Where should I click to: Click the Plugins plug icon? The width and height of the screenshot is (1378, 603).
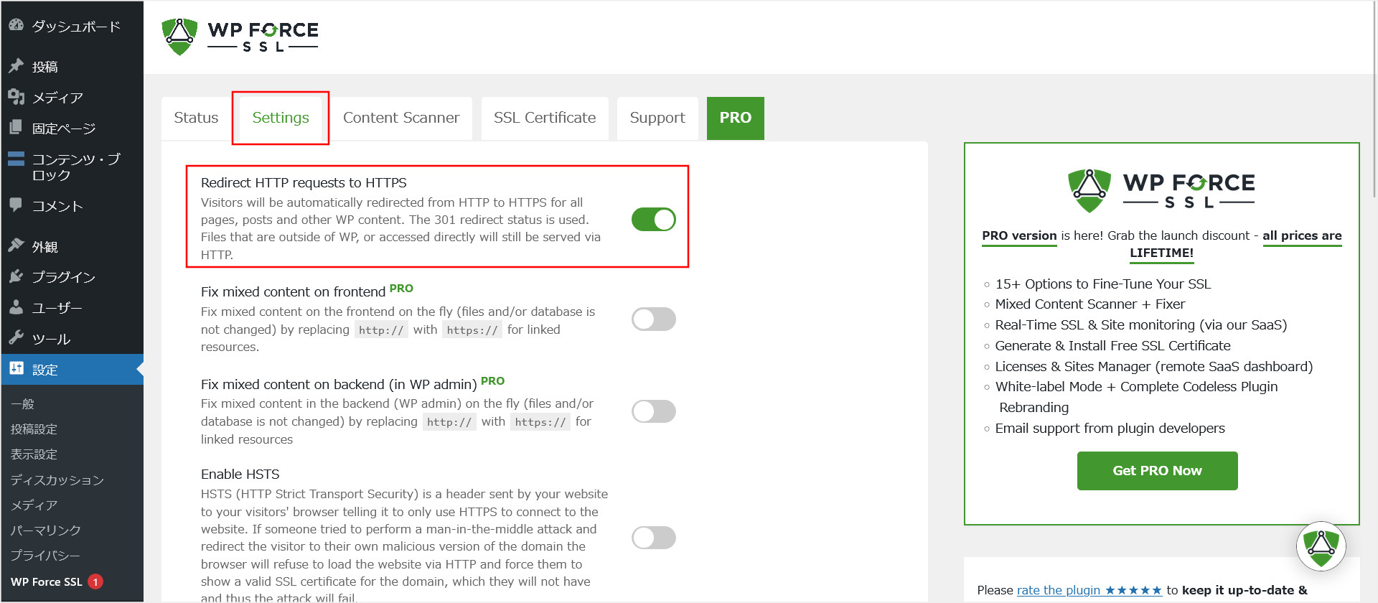pos(16,276)
